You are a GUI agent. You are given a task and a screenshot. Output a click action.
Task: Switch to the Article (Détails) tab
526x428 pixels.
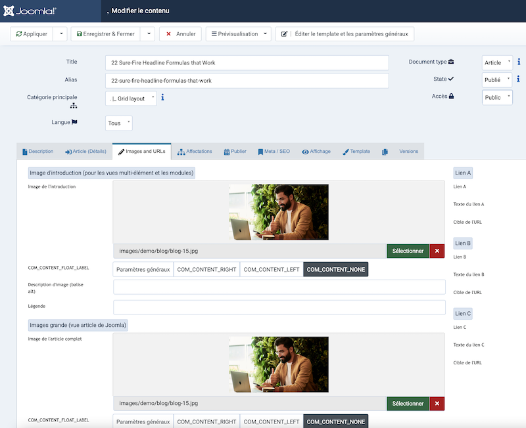coord(85,152)
